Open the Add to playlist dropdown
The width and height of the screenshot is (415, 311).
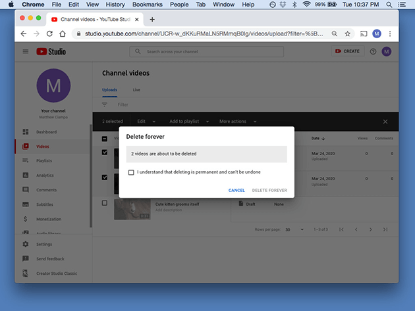pos(190,122)
